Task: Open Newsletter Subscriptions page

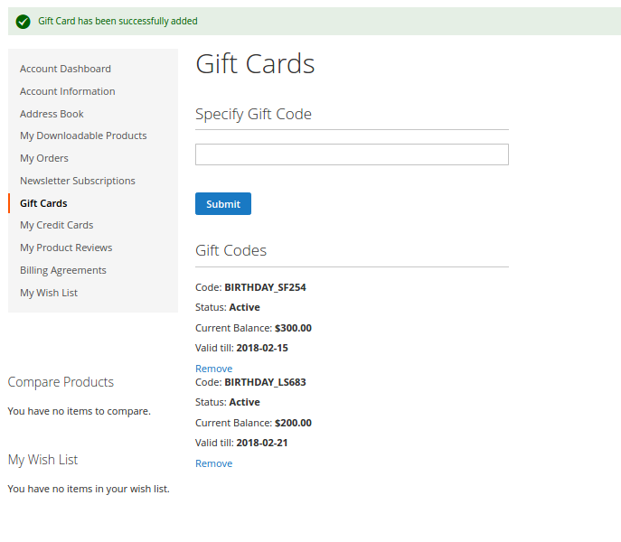Action: click(78, 181)
